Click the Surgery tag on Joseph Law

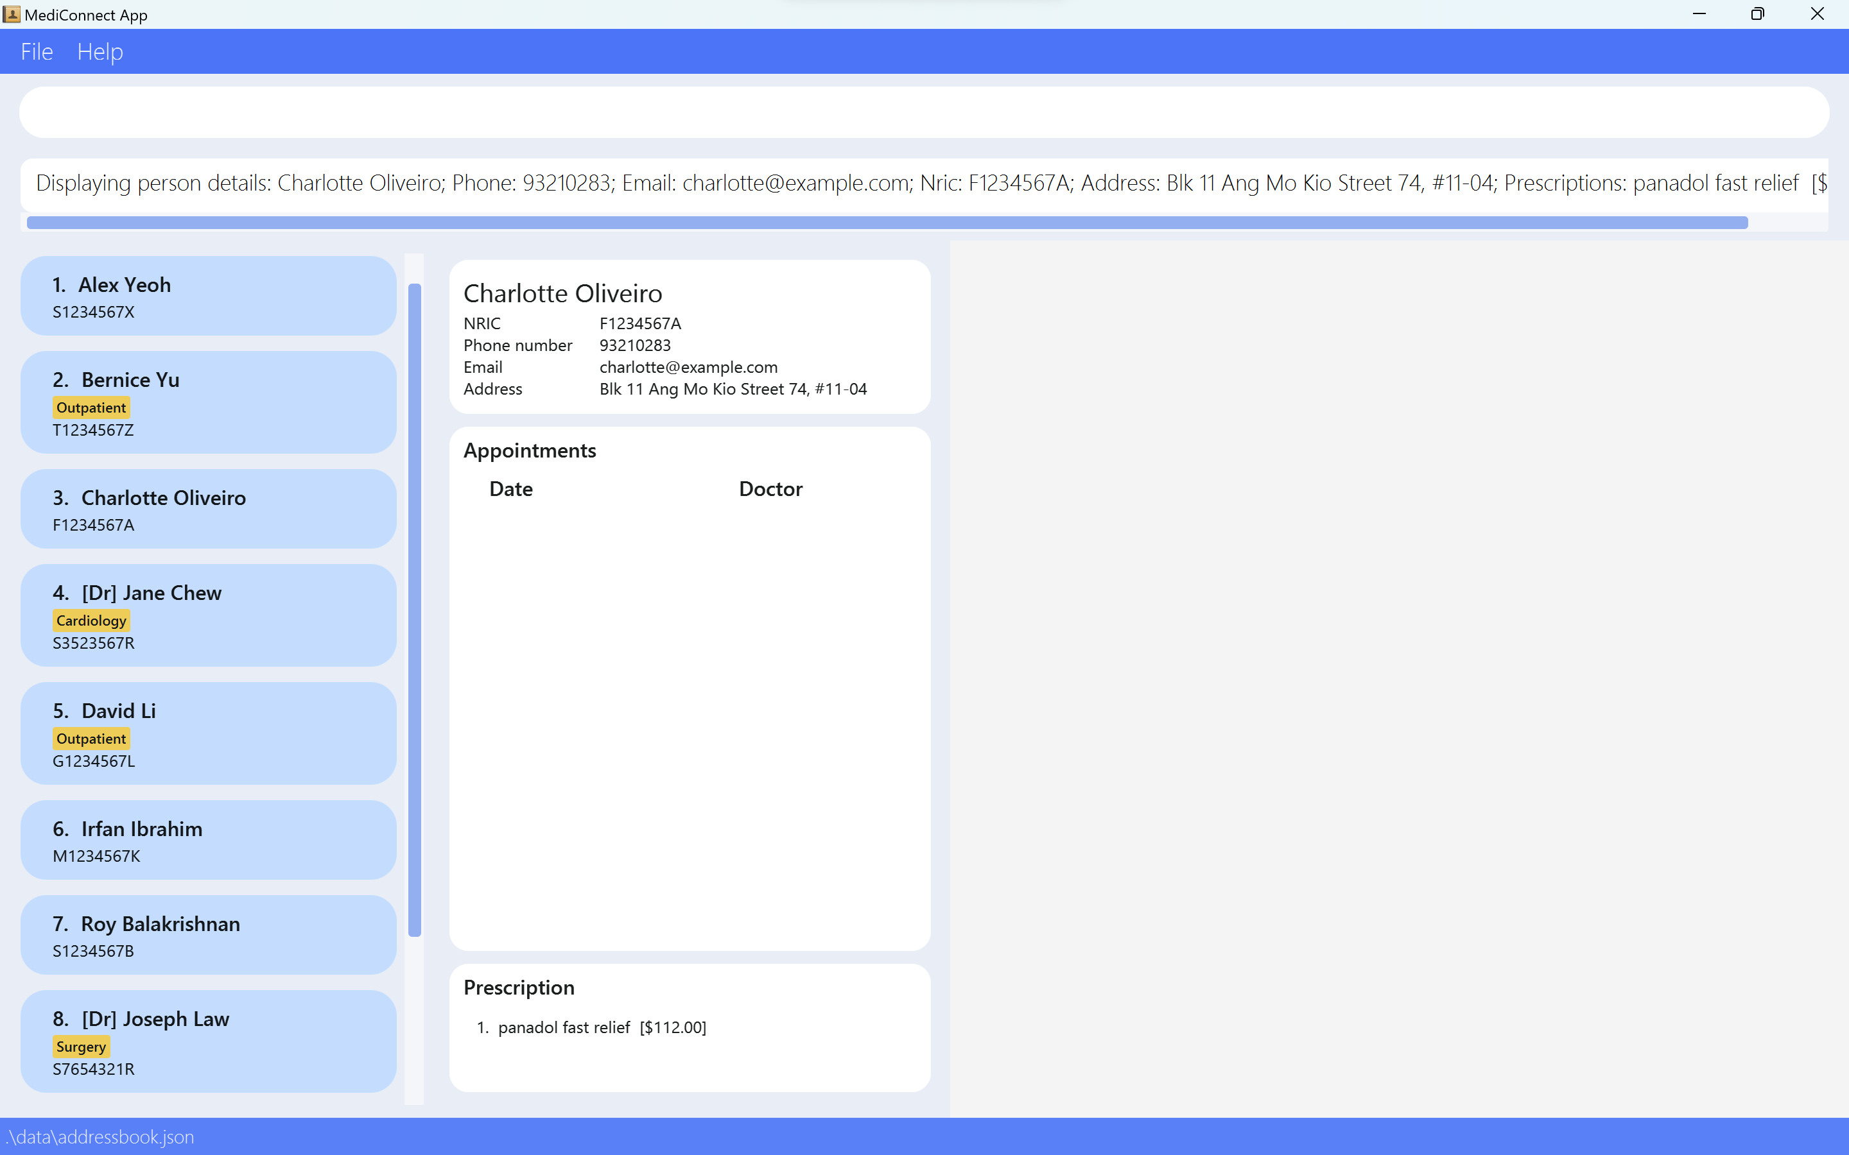point(81,1047)
